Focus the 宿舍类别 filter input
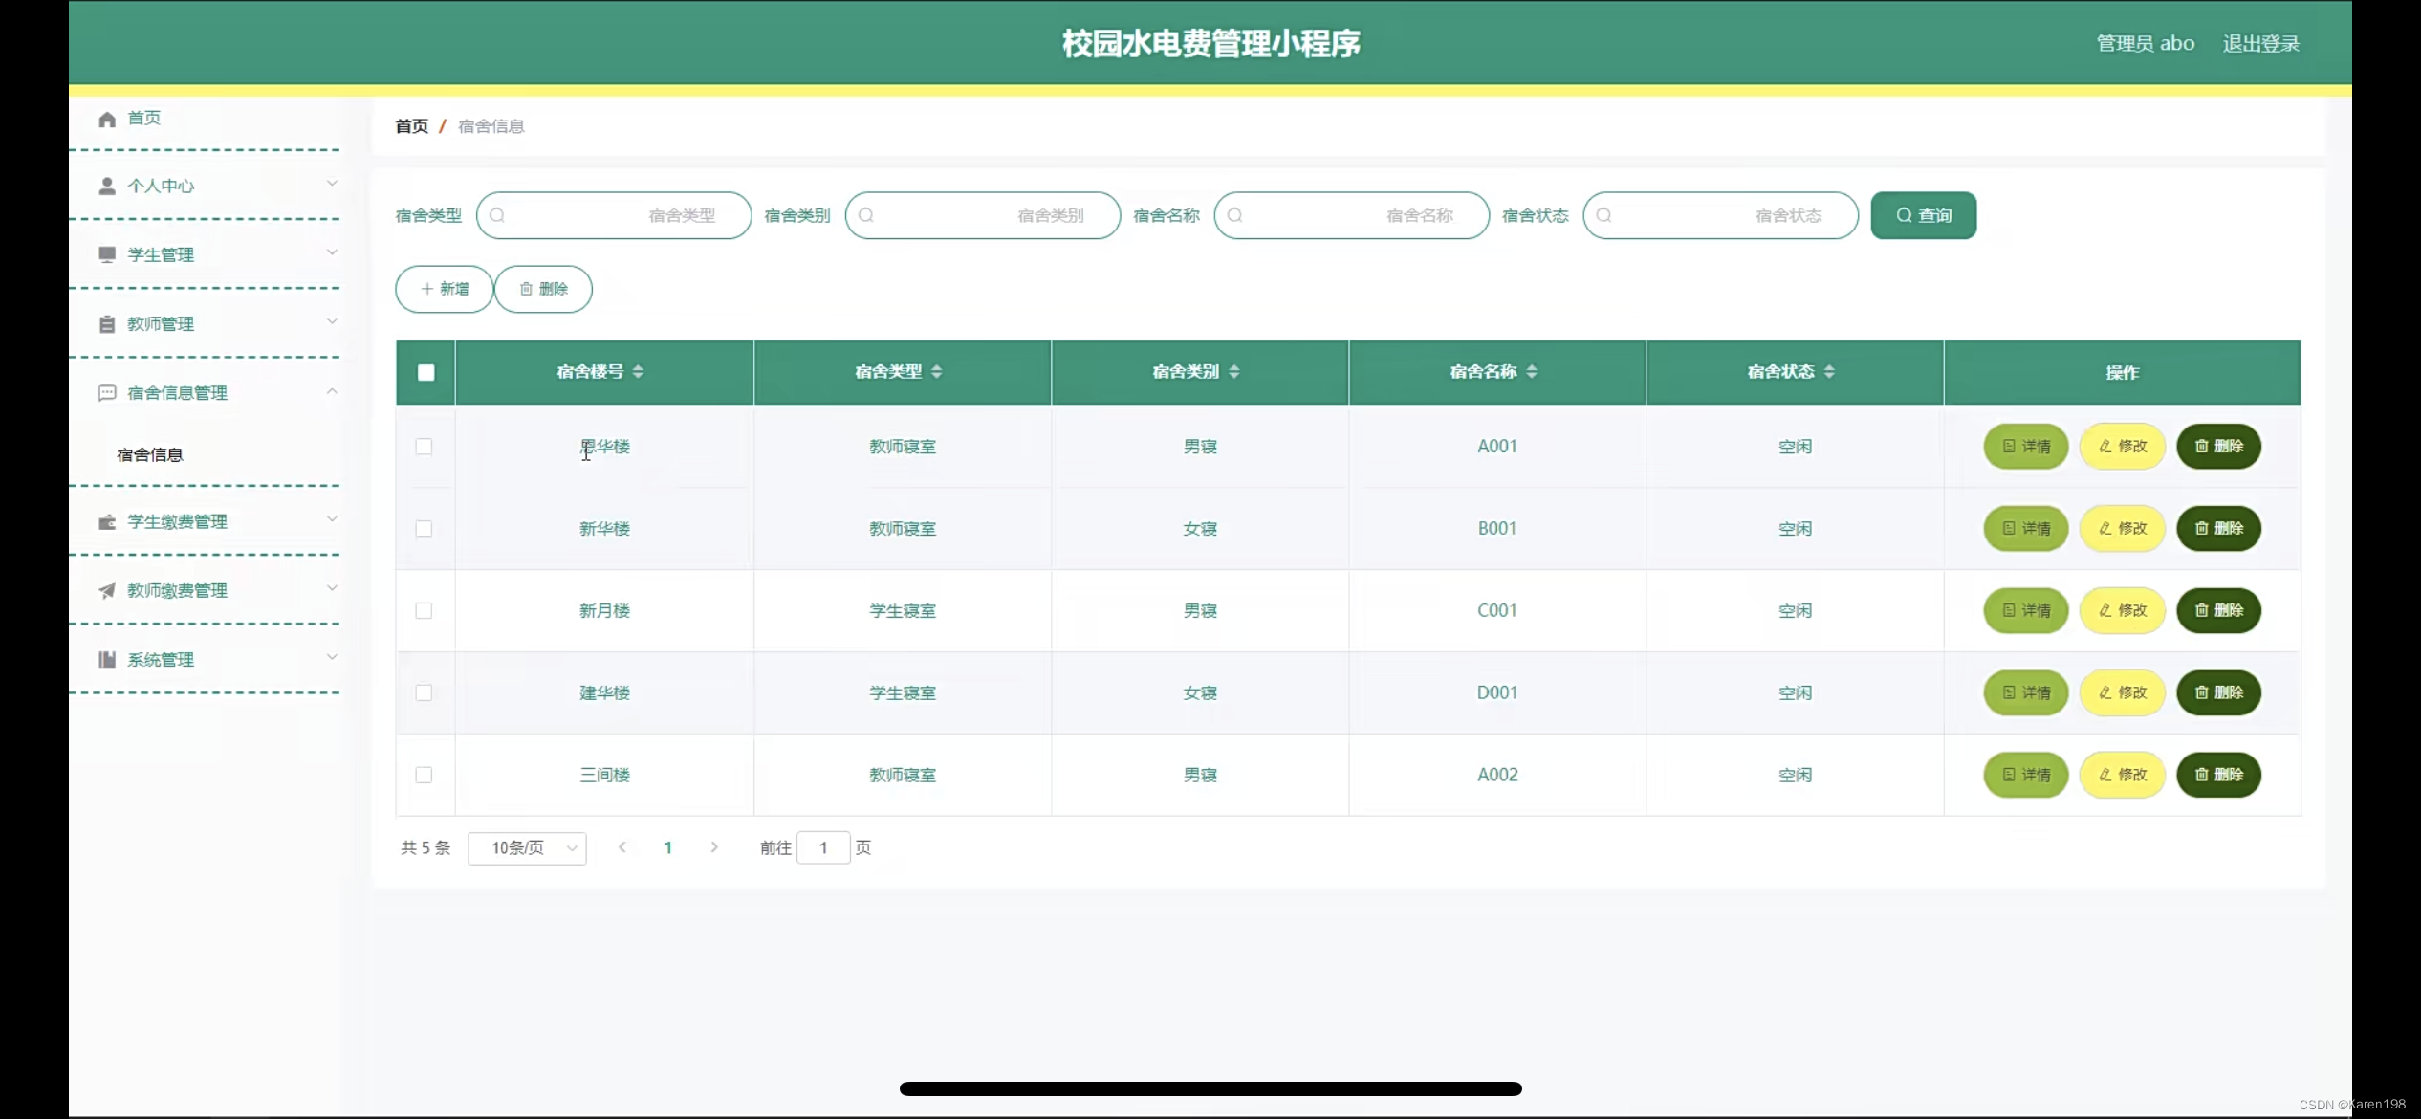 [983, 215]
